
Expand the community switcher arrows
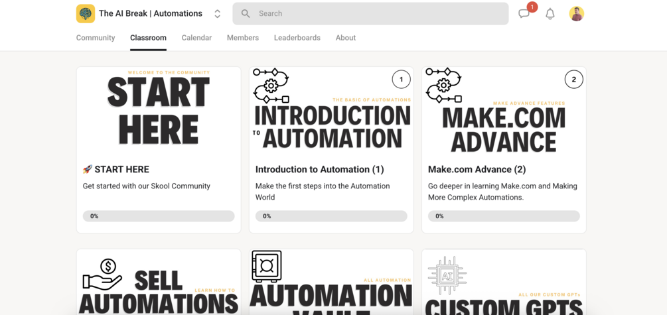coord(218,14)
